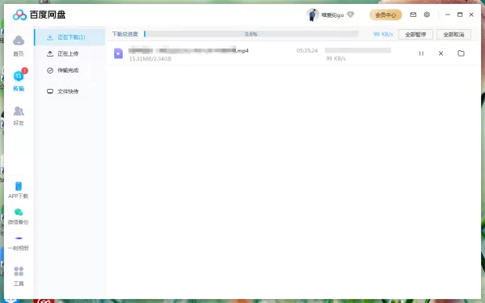Click the 下载总进度 label
The width and height of the screenshot is (485, 303).
pos(125,34)
